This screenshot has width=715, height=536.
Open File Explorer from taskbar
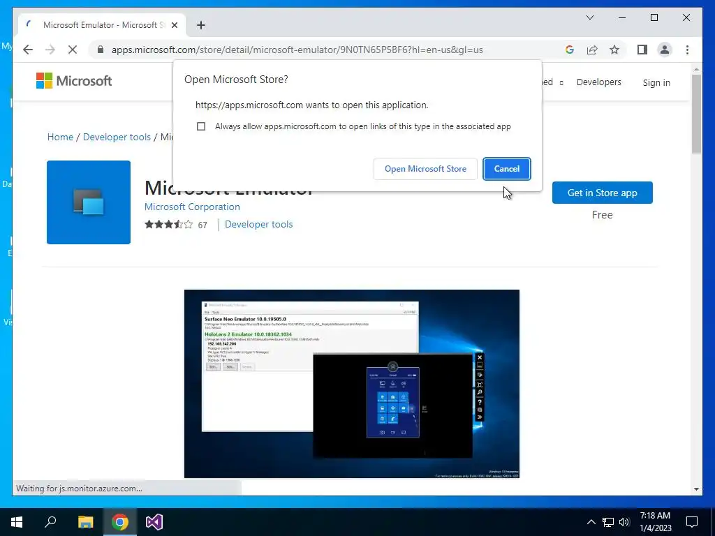coord(85,522)
